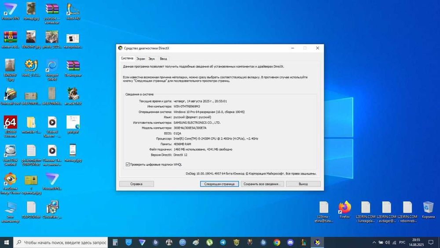This screenshot has width=440, height=248.
Task: Select Этот компьютер desktop icon
Action: pos(11,212)
